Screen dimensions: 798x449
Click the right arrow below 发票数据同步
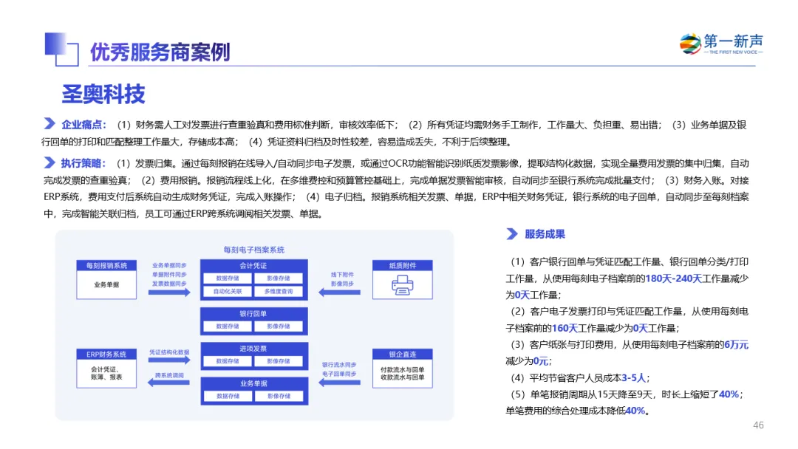169,292
